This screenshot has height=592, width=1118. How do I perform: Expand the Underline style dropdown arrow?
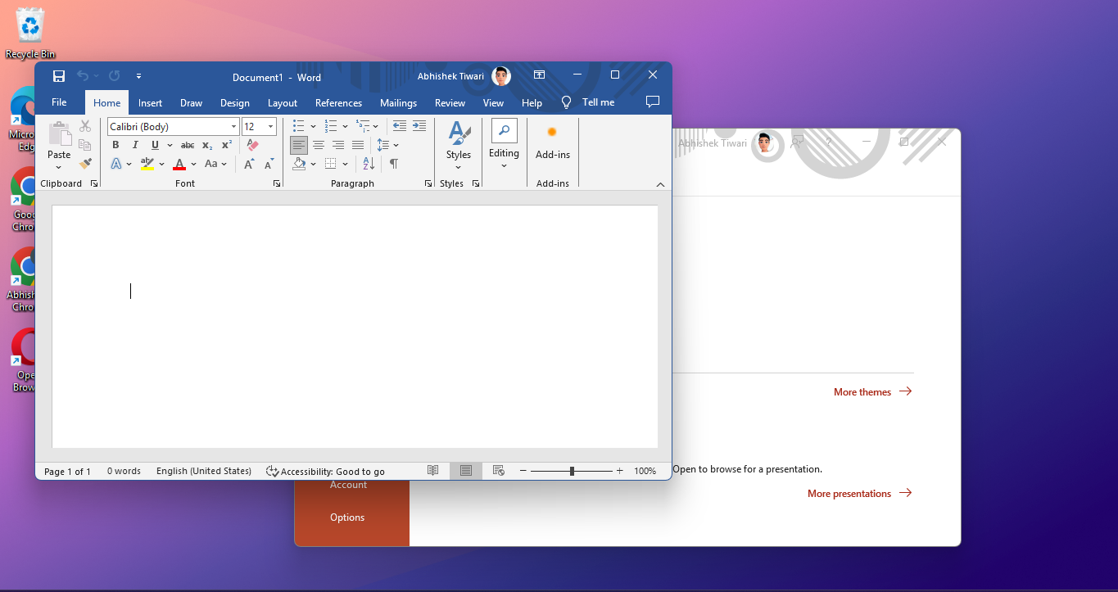[170, 145]
